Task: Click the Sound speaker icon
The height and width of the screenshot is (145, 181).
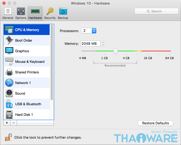Action: (x=9, y=93)
